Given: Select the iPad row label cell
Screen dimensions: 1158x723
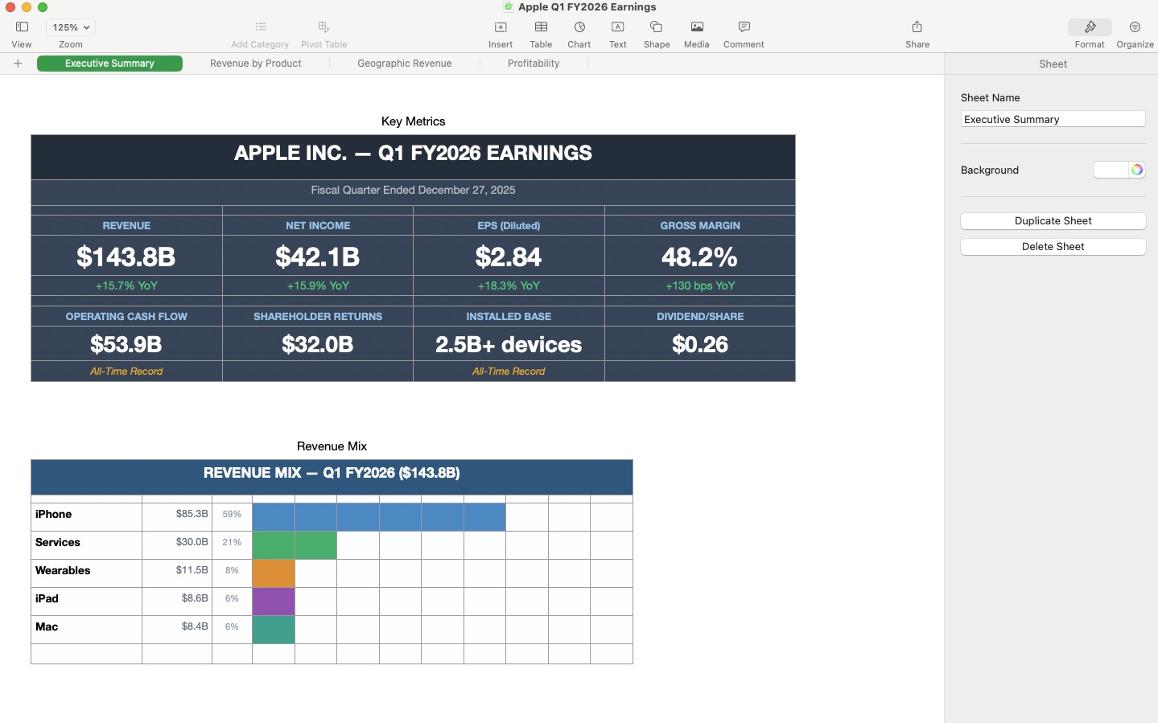Looking at the screenshot, I should (x=86, y=602).
